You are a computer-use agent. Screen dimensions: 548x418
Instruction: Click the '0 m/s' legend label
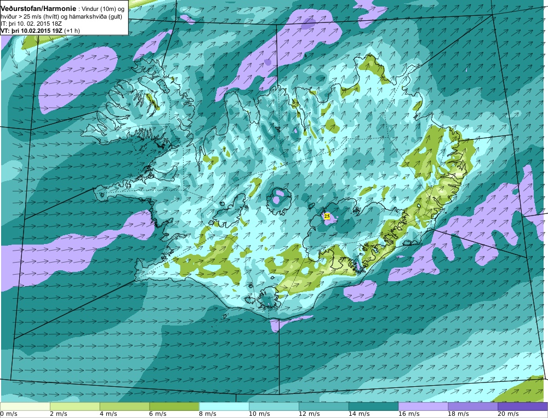click(x=9, y=414)
